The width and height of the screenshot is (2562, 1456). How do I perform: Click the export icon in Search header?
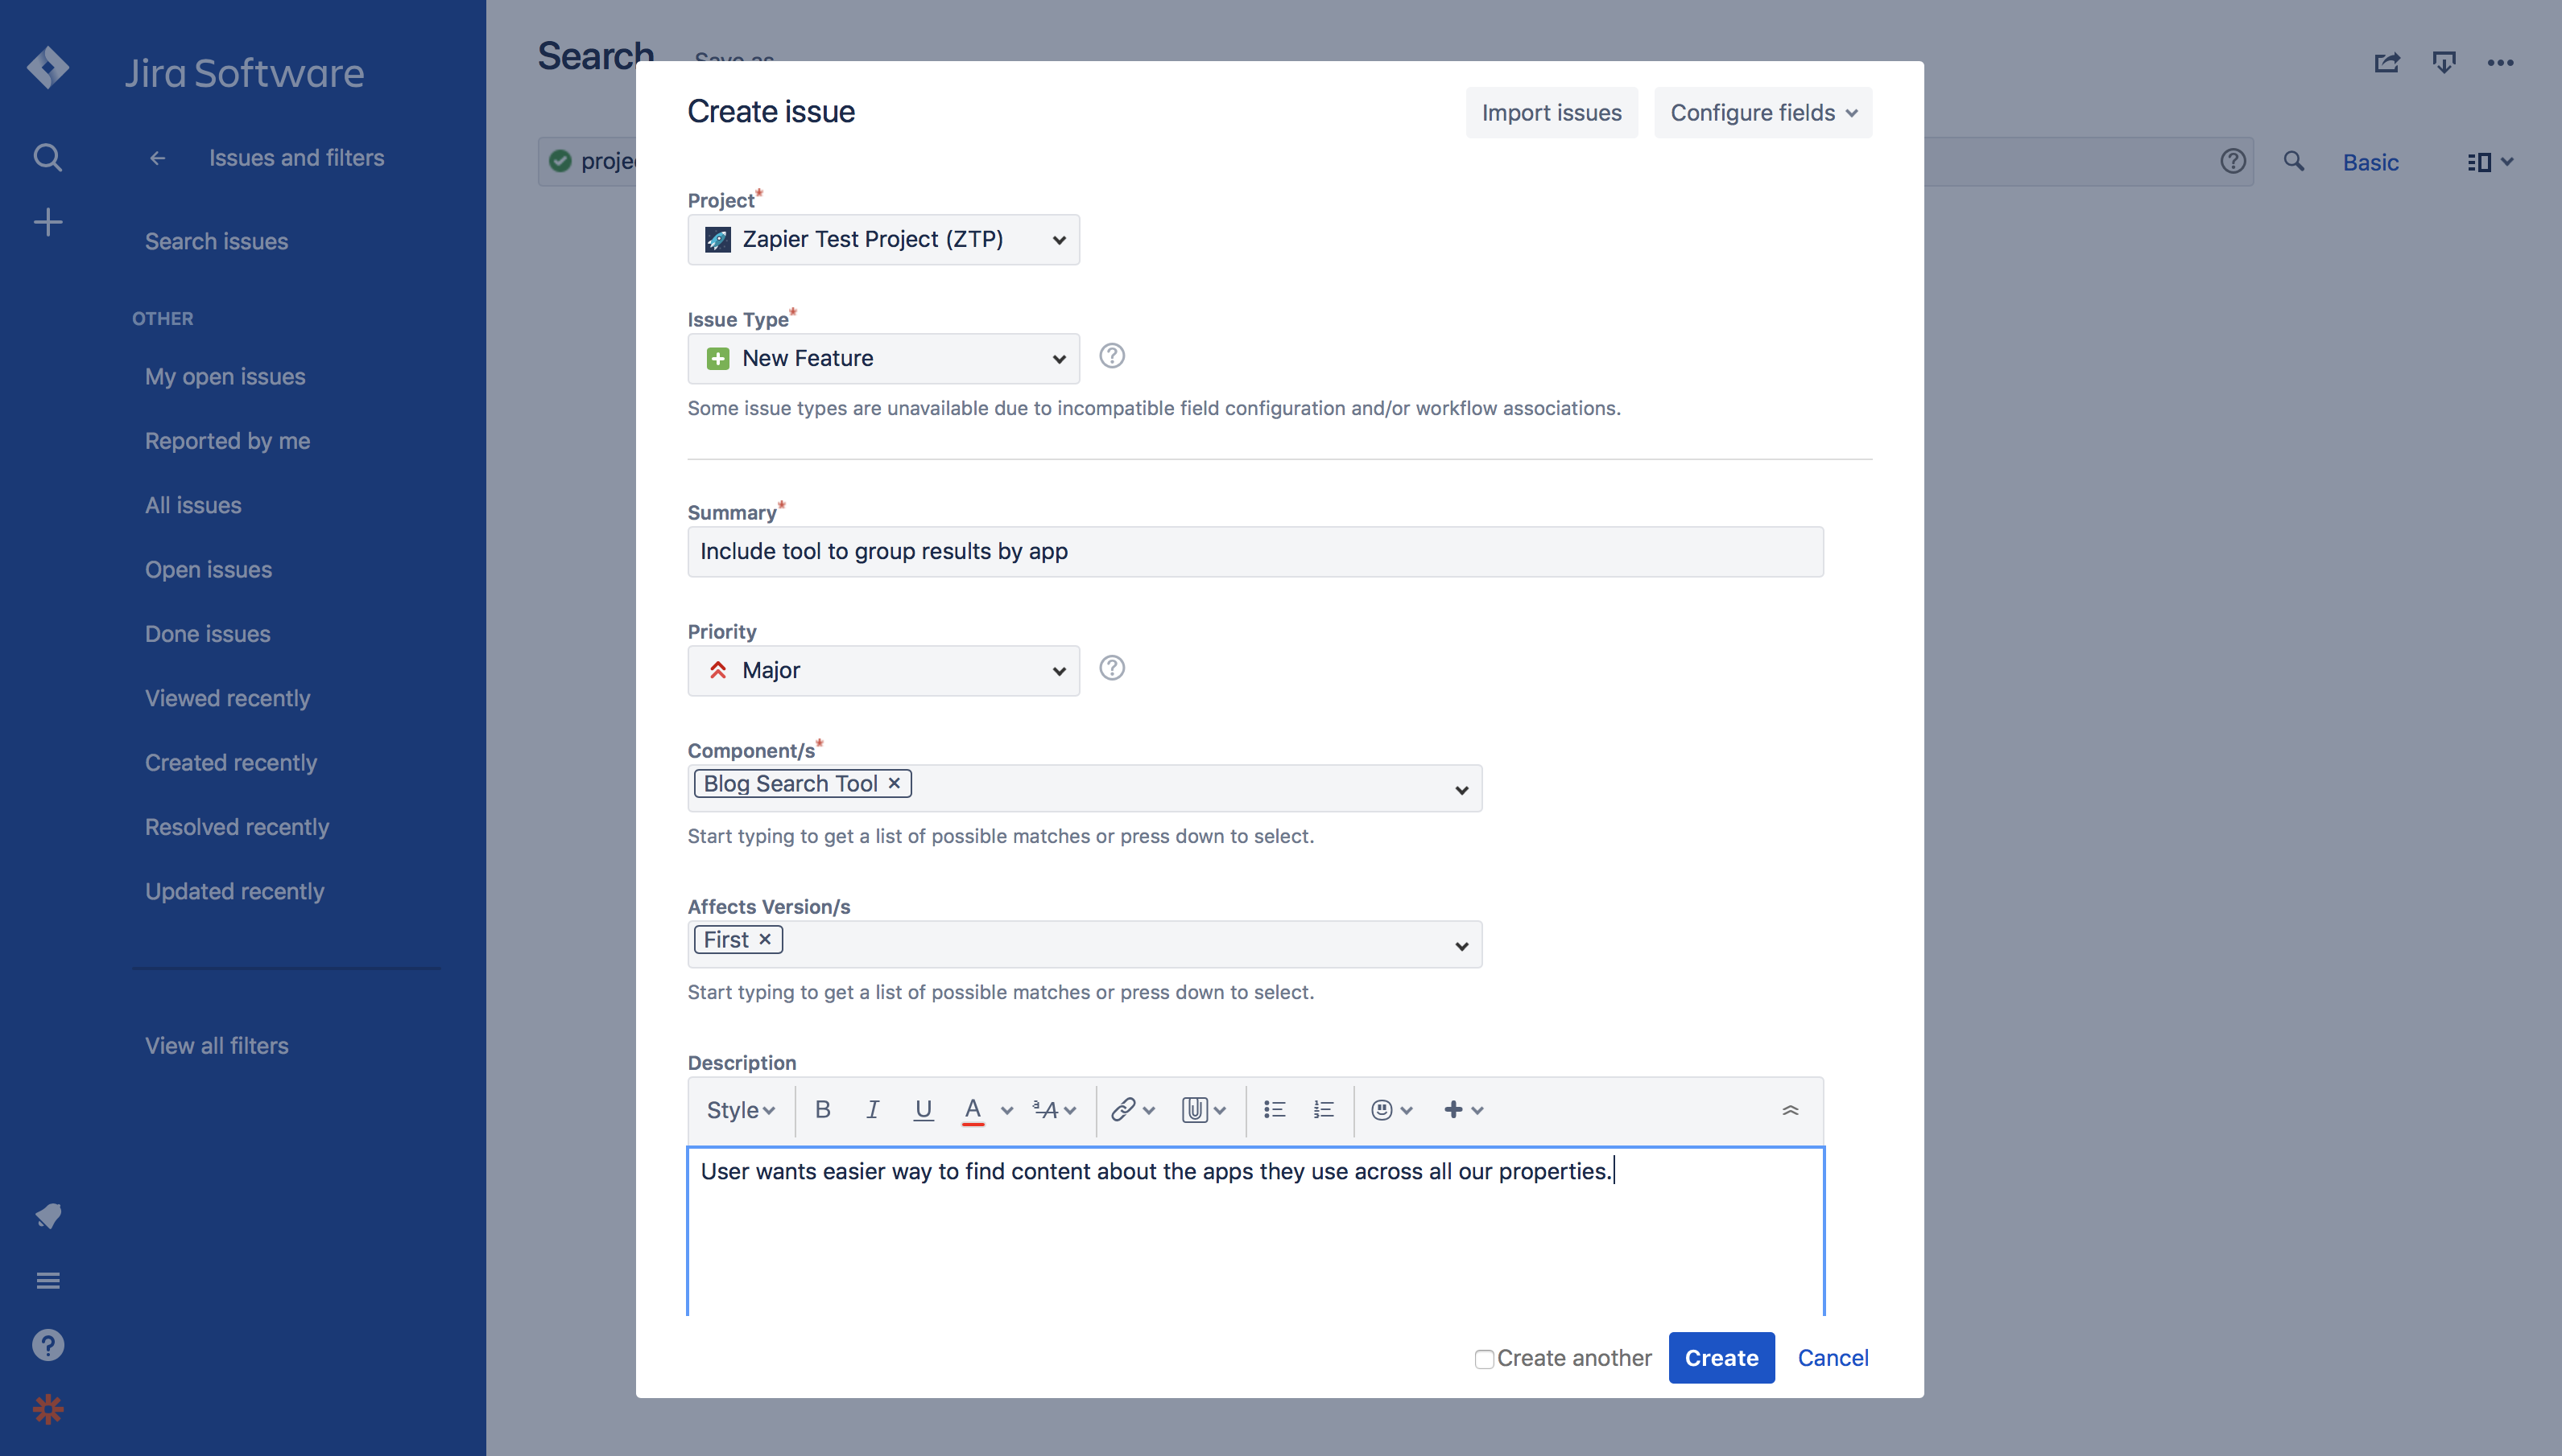point(2444,63)
